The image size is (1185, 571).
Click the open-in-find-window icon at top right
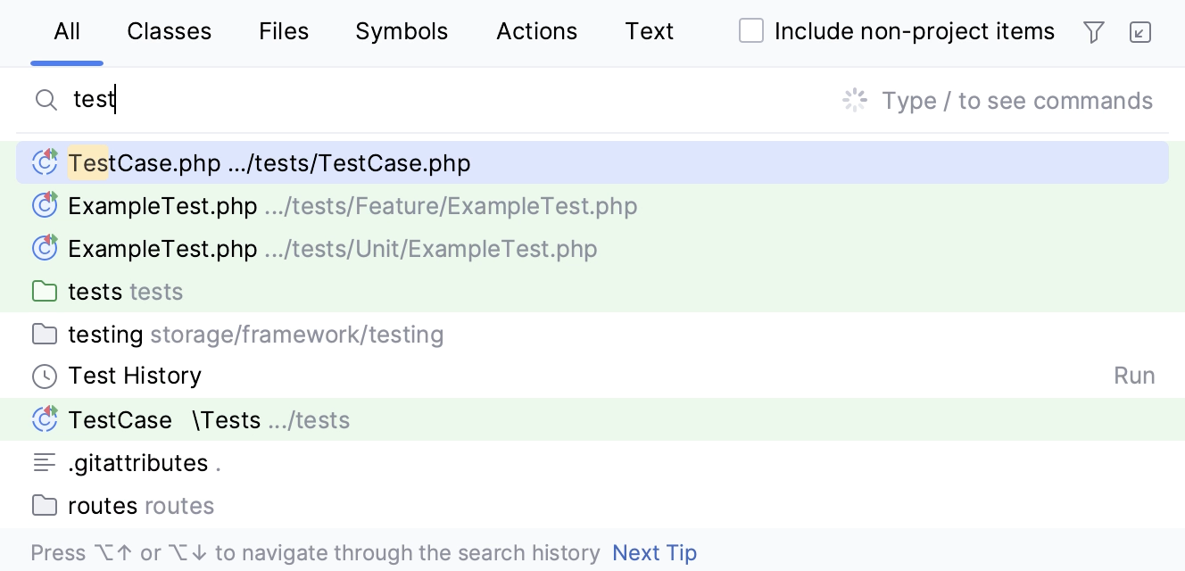pos(1140,31)
